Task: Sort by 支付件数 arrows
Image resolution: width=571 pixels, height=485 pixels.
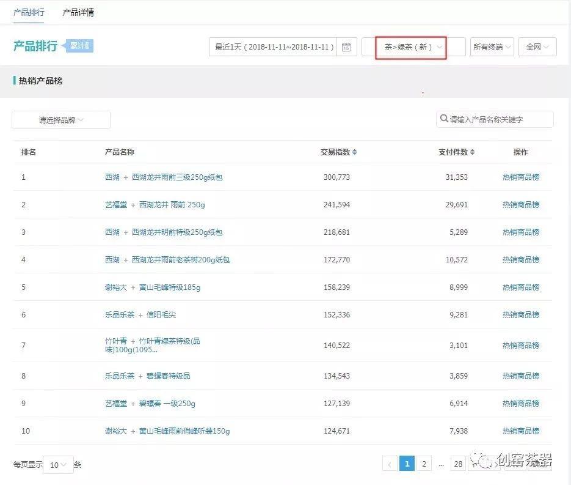Action: pos(472,152)
